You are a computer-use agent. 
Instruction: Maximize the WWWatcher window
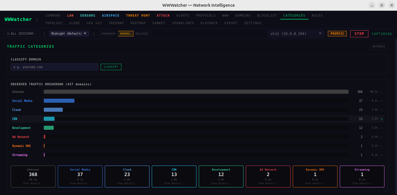(382, 5)
